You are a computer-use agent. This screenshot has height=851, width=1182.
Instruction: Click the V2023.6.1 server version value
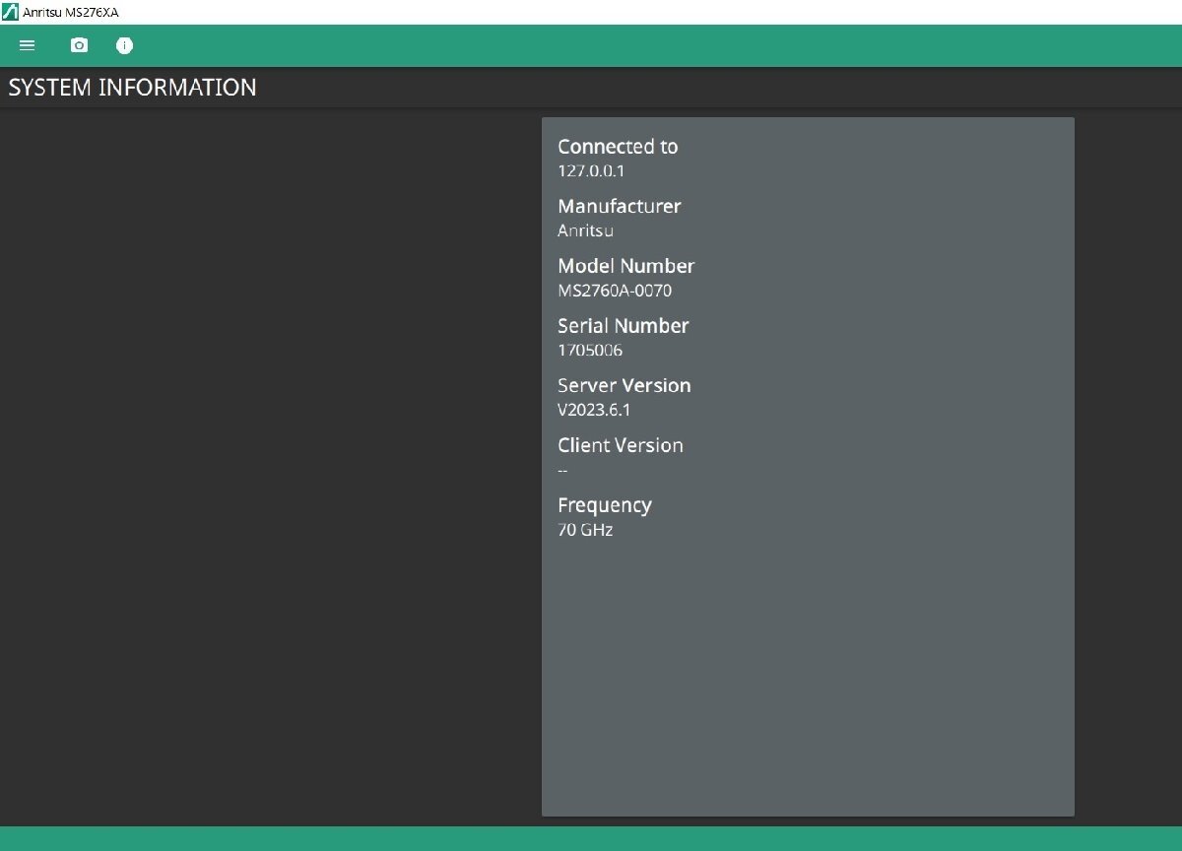click(x=594, y=410)
